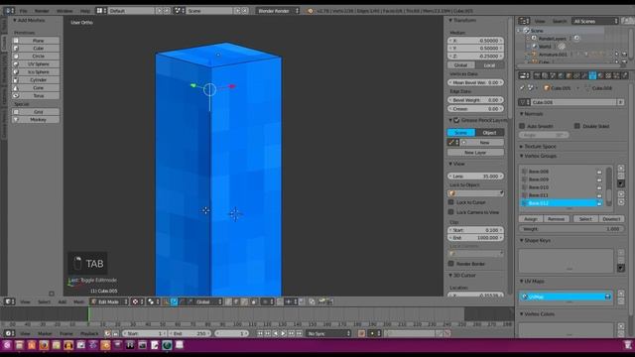Switch Grease Pencil source to Scene
The width and height of the screenshot is (635, 357).
pos(461,133)
